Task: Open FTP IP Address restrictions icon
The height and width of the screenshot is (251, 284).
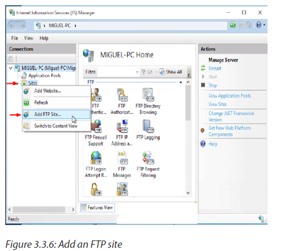Action: click(x=122, y=133)
